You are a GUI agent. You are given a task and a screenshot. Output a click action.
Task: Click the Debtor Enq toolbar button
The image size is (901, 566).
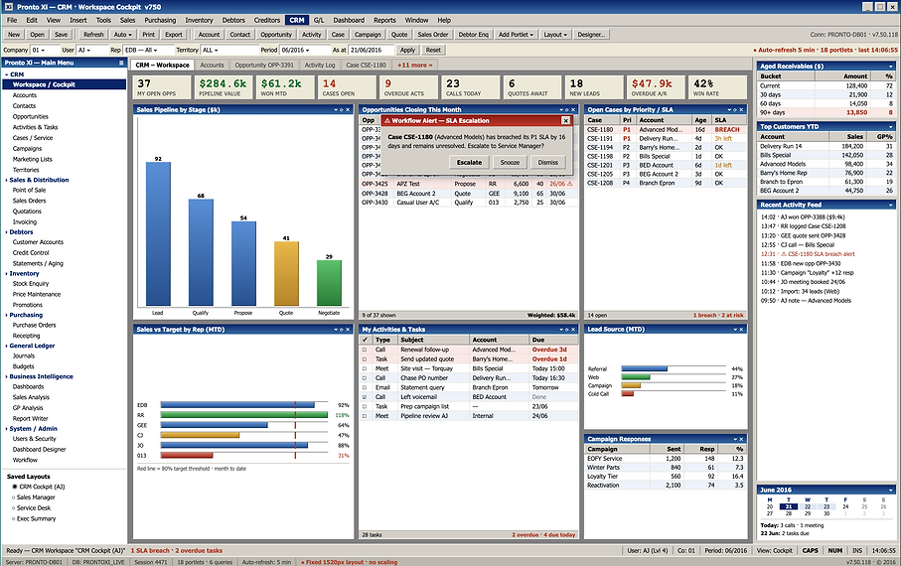[473, 35]
